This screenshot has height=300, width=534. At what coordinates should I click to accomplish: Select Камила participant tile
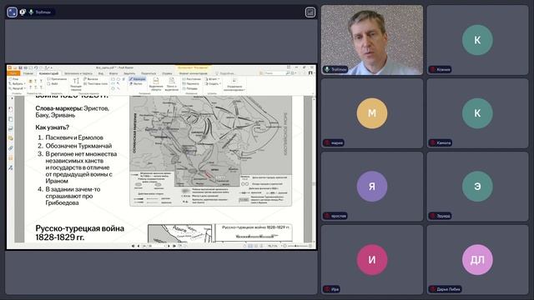(x=477, y=113)
